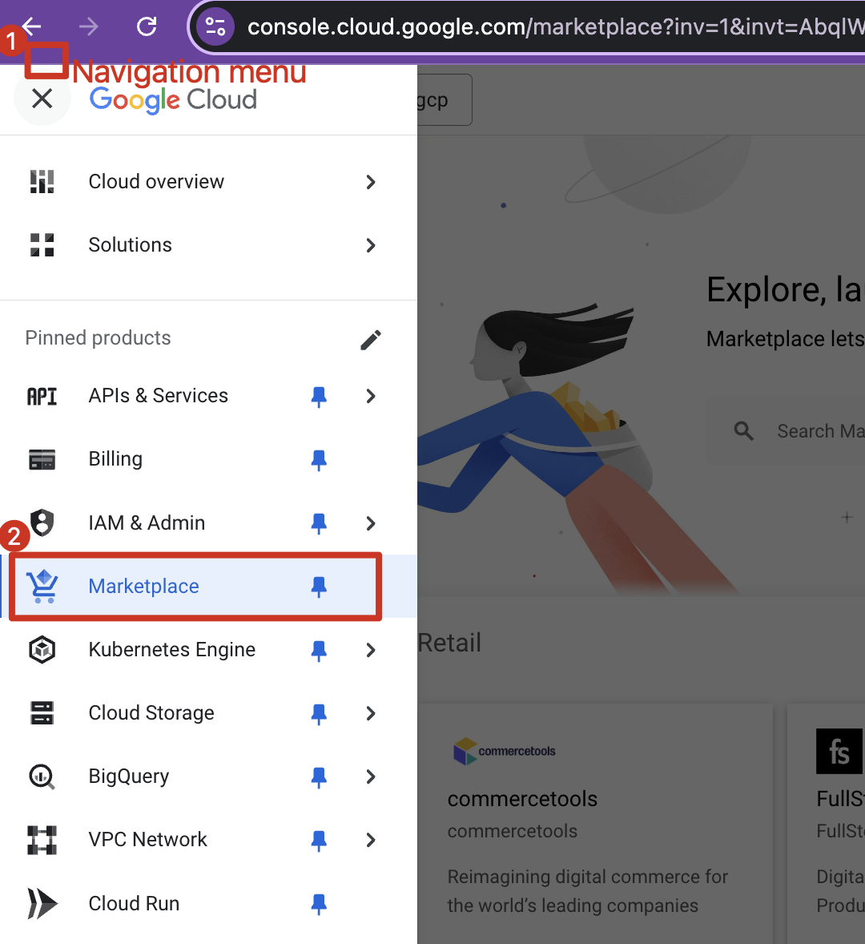Click the IAM & Admin shield icon
Viewport: 865px width, 944px height.
coord(42,522)
